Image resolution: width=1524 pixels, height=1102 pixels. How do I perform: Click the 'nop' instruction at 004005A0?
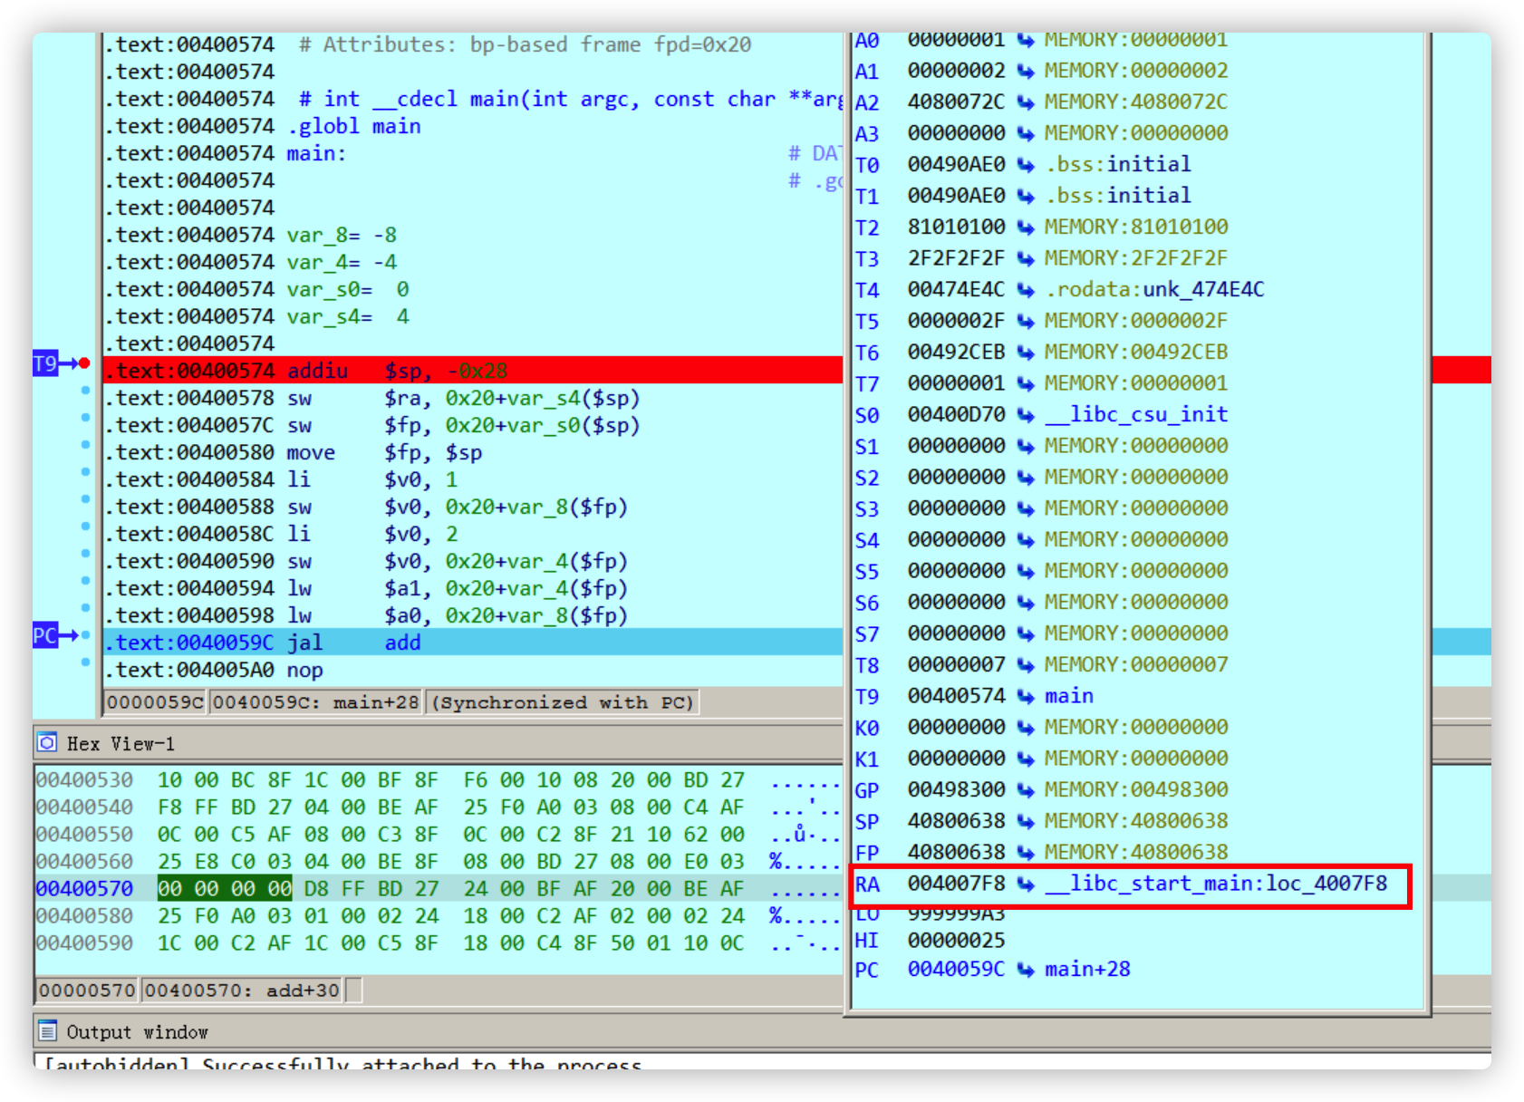coord(305,670)
